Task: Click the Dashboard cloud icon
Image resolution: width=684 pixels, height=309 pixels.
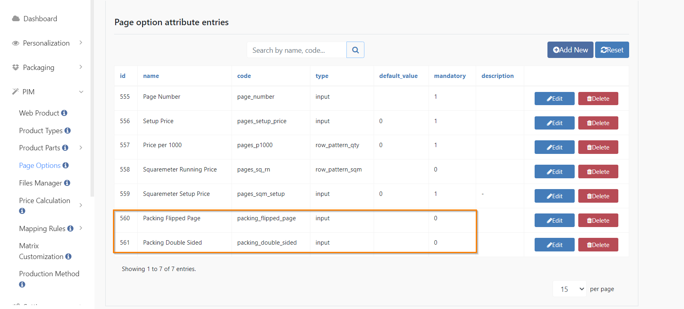Action: pyautogui.click(x=16, y=19)
